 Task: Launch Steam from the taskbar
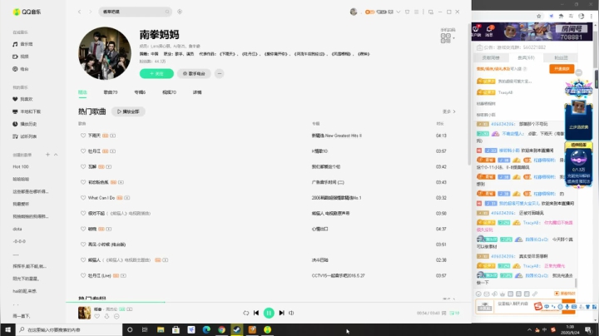click(237, 329)
